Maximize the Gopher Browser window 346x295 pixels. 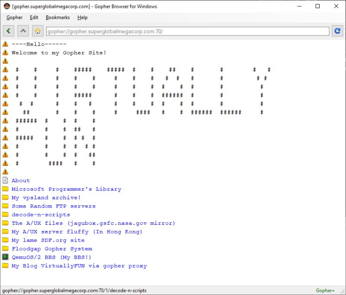317,6
